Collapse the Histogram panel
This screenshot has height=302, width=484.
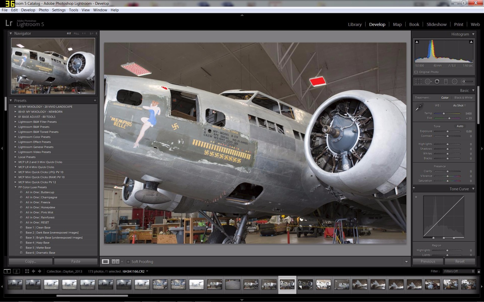coord(473,34)
